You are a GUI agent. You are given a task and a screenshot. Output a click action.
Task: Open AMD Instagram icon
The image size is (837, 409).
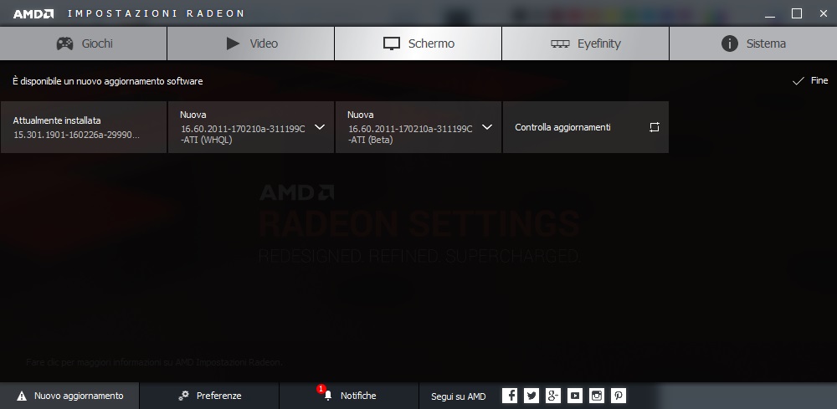tap(597, 396)
